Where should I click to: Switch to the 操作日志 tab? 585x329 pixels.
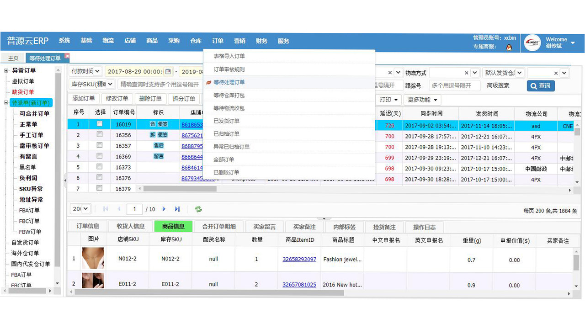tap(425, 227)
